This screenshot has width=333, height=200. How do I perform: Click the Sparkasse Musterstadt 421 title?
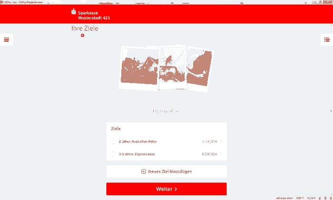pos(94,15)
